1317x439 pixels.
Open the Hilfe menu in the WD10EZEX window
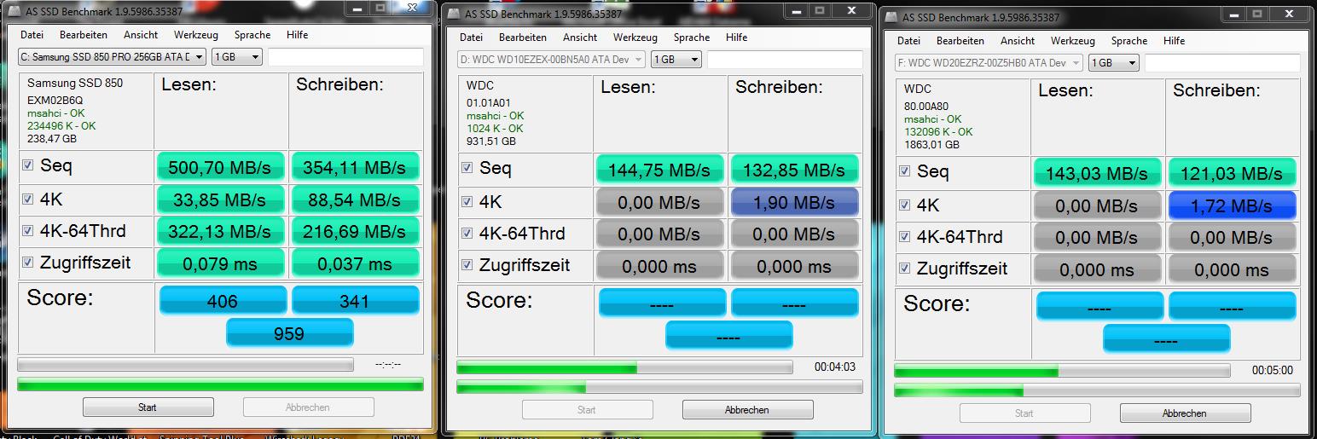point(737,38)
